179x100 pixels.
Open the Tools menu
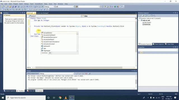(x=50, y=4)
